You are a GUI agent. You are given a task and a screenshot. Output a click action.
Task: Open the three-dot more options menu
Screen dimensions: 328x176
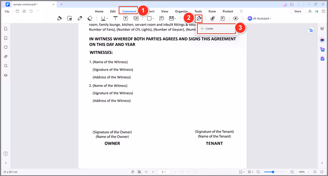click(x=299, y=4)
